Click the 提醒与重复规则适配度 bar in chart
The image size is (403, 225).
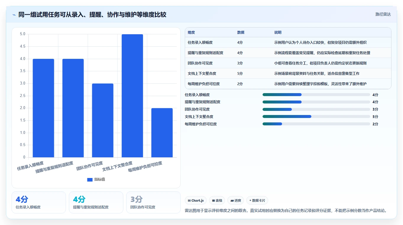73,108
